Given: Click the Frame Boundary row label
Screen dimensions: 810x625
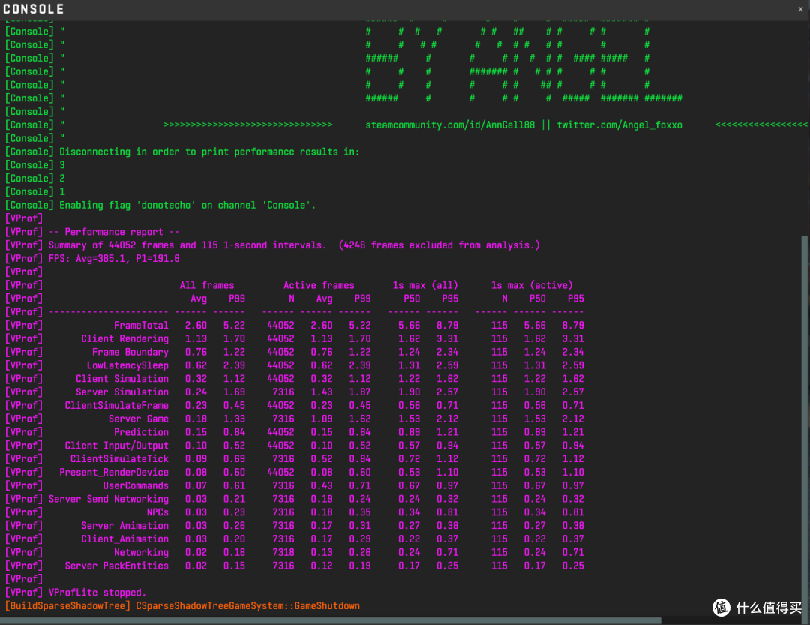Looking at the screenshot, I should pos(130,353).
